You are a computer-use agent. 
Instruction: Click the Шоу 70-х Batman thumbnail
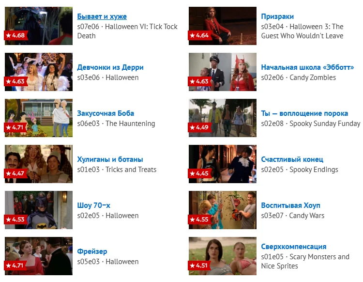click(x=39, y=210)
